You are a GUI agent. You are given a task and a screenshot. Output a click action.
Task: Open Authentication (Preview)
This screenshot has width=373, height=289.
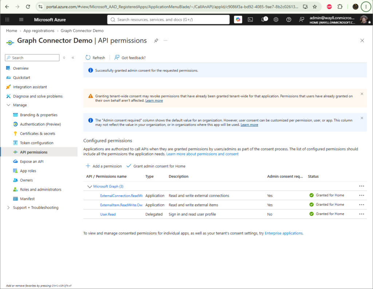pyautogui.click(x=40, y=124)
